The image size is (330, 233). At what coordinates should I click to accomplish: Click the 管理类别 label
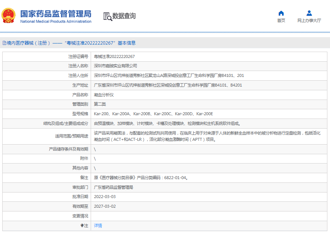click(x=80, y=104)
